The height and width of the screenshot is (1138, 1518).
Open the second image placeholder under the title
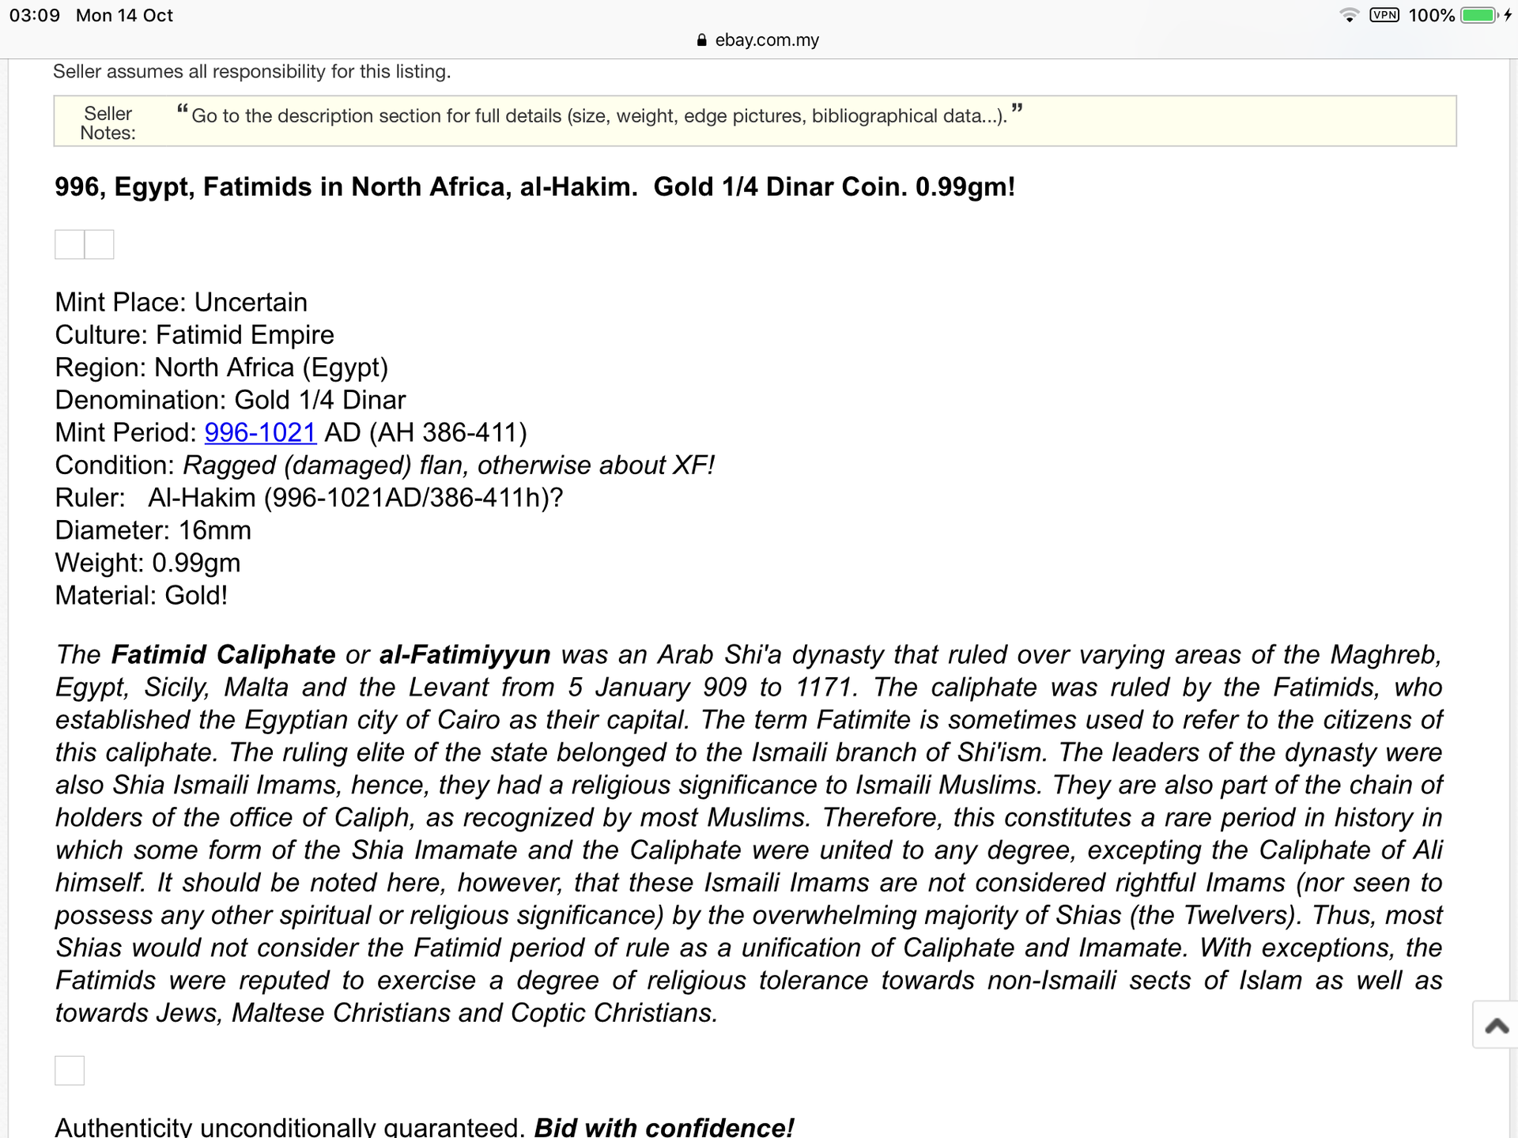100,245
